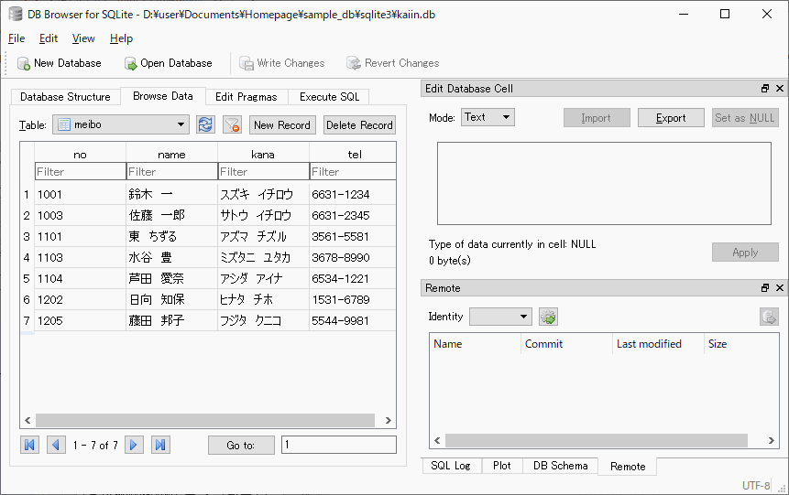Image resolution: width=789 pixels, height=495 pixels.
Task: Click the Open Database toolbar icon
Action: click(130, 63)
